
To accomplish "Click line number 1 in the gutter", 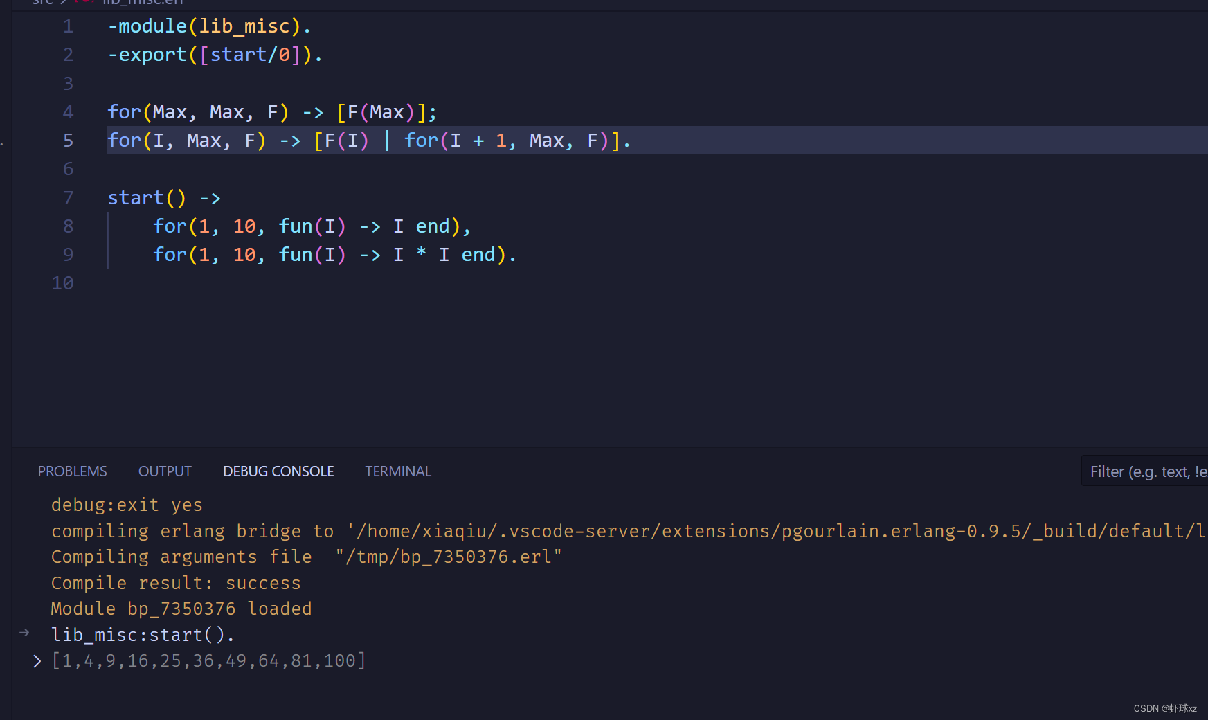I will tap(68, 26).
